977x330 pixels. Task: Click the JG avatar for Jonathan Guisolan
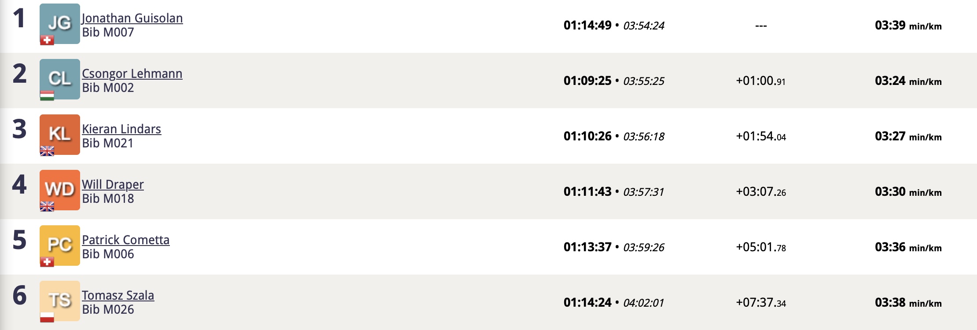click(x=60, y=24)
